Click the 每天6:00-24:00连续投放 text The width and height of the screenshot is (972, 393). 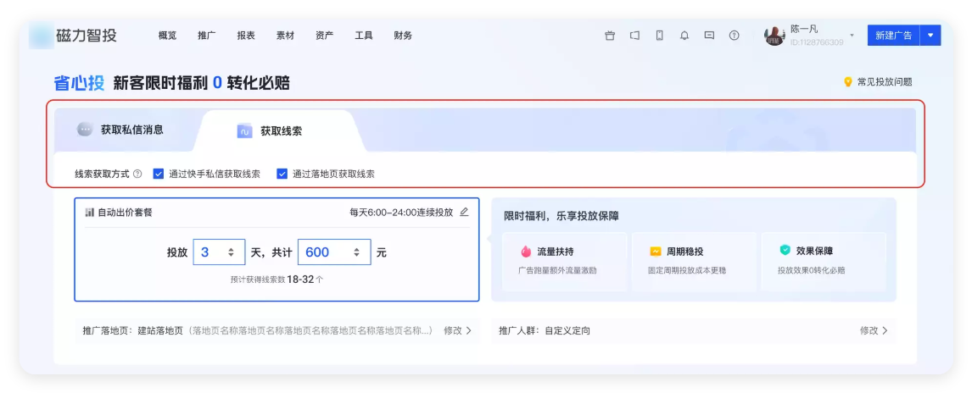[x=401, y=213]
